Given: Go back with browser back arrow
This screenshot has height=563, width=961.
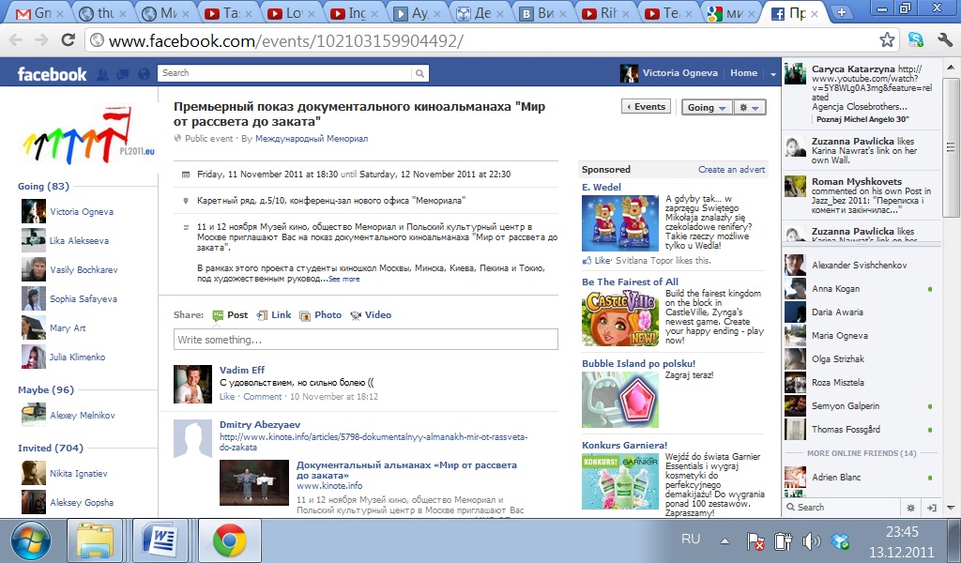Looking at the screenshot, I should [x=16, y=40].
